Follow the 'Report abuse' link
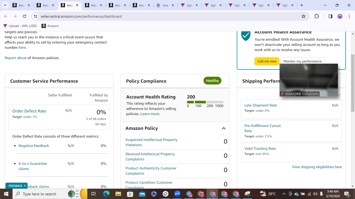Viewport: 355px width, 199px height. click(16, 58)
